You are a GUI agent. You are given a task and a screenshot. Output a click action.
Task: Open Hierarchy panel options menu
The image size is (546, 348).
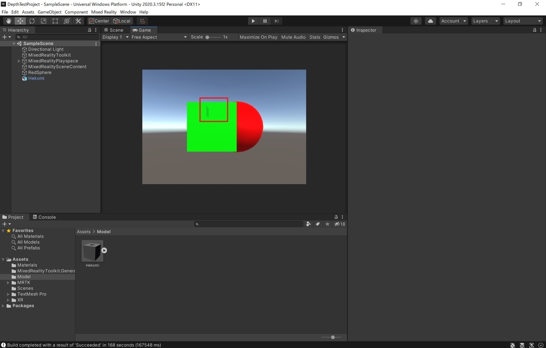tap(96, 30)
